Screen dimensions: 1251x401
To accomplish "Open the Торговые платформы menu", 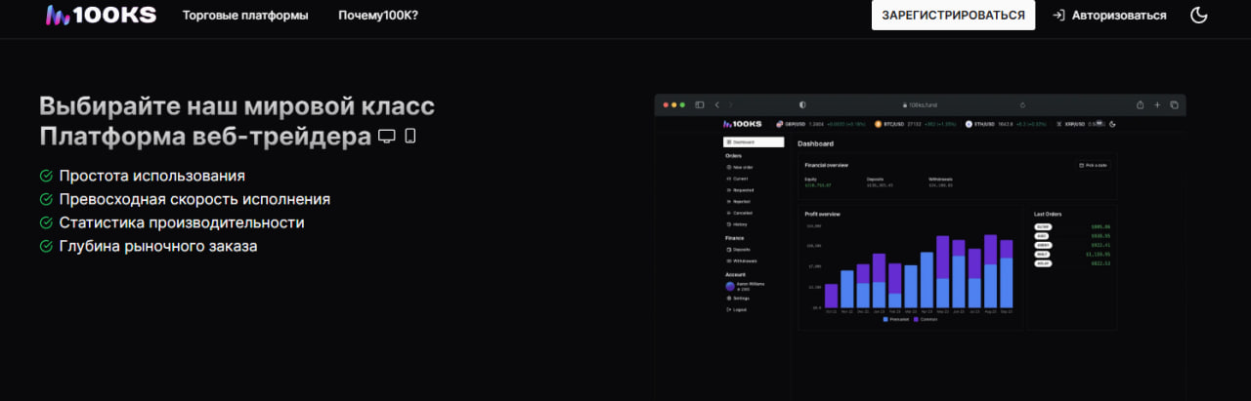I will pos(244,16).
